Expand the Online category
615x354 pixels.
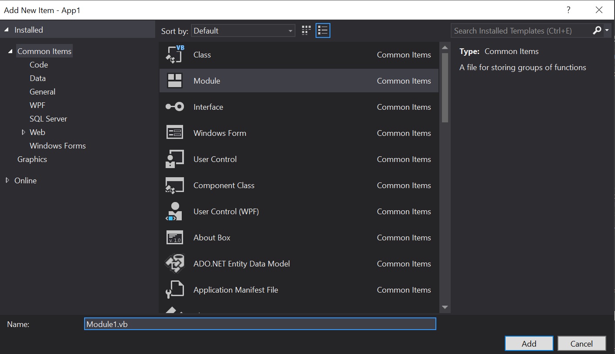[x=7, y=180]
